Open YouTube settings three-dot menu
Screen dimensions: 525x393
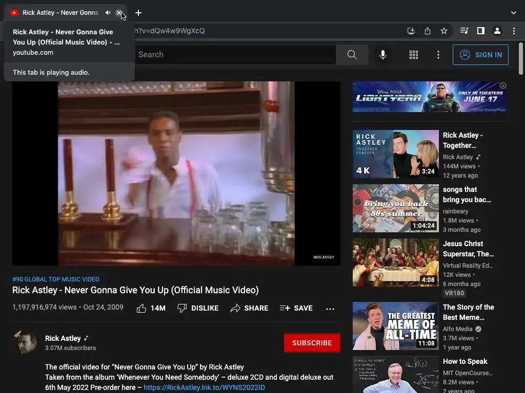coord(438,54)
